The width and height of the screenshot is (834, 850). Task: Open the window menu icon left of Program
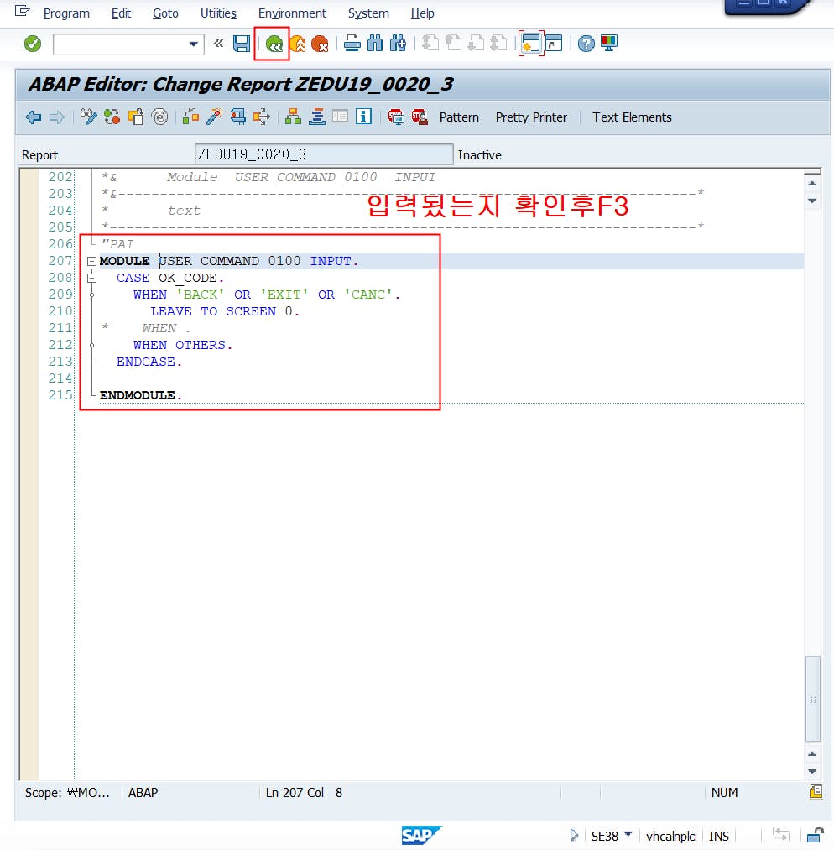click(x=22, y=12)
